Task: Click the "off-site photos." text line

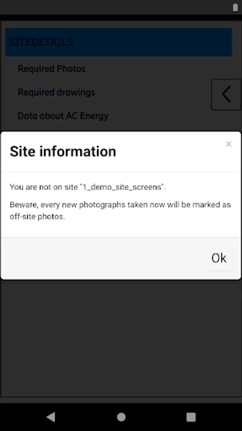Action: tap(38, 216)
